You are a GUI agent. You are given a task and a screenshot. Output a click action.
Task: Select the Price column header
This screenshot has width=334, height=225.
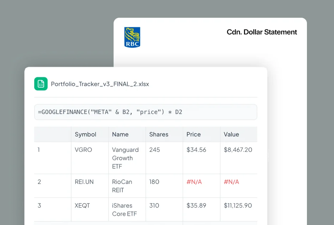tap(194, 135)
